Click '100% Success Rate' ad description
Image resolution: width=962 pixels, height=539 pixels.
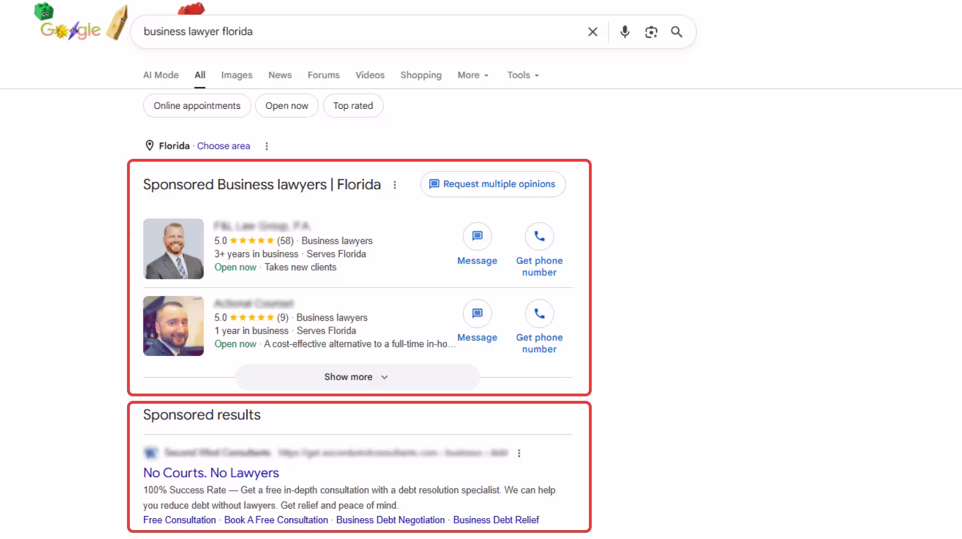tap(349, 498)
